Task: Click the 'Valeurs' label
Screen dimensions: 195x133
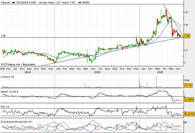Action: (x=5, y=2)
